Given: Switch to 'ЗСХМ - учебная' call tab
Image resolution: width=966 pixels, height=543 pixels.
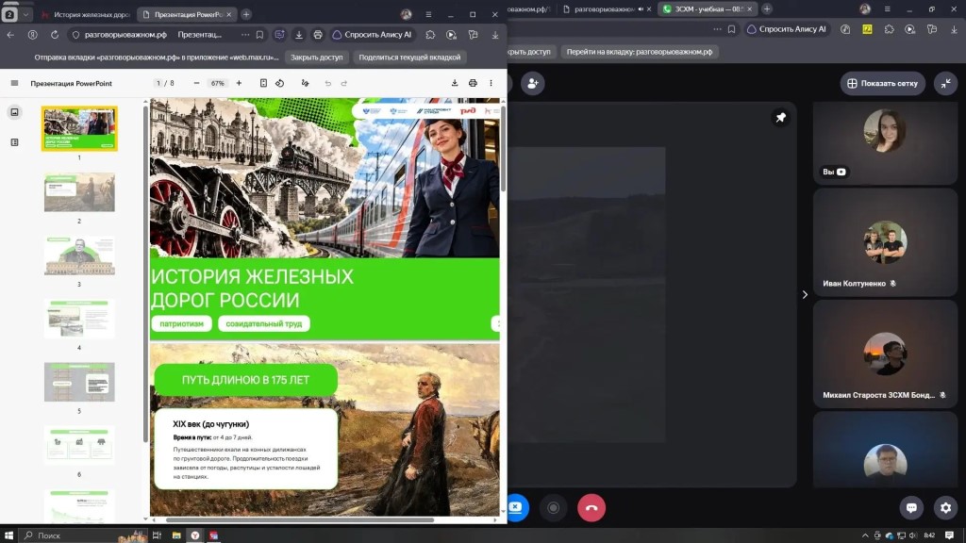Looking at the screenshot, I should 708,9.
